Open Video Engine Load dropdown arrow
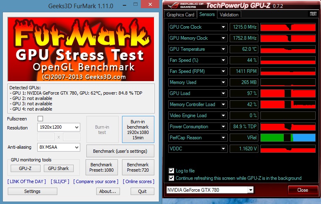 (x=224, y=116)
